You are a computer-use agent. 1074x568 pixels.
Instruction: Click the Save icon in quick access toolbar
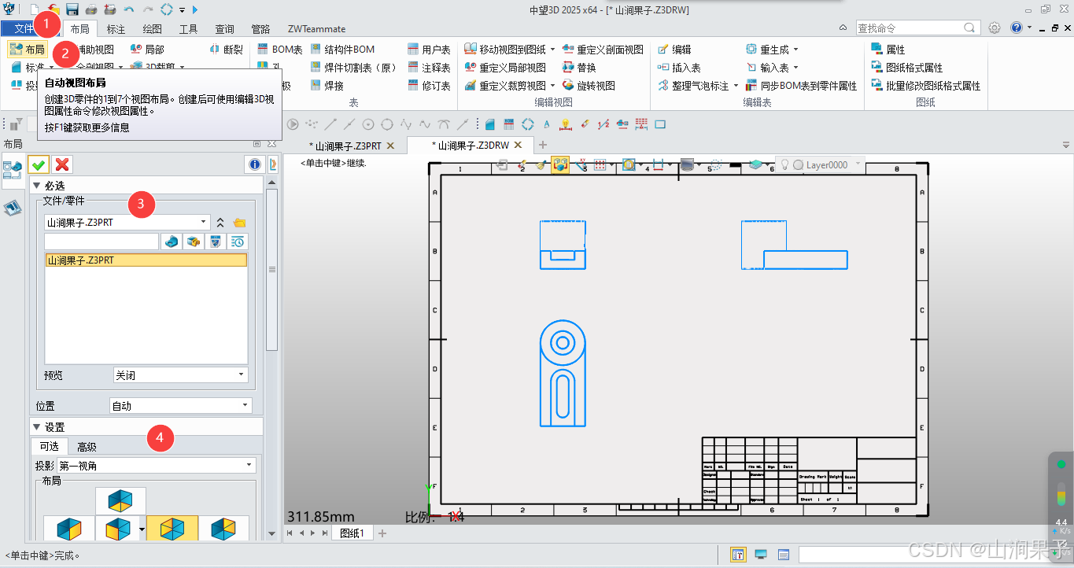click(72, 9)
